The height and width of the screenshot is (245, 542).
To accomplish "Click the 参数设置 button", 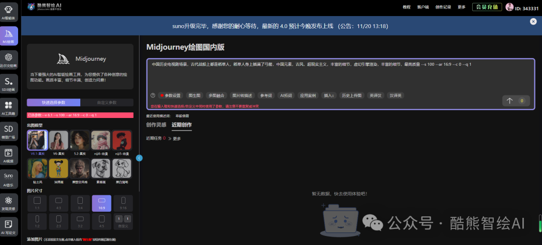I will (x=170, y=95).
